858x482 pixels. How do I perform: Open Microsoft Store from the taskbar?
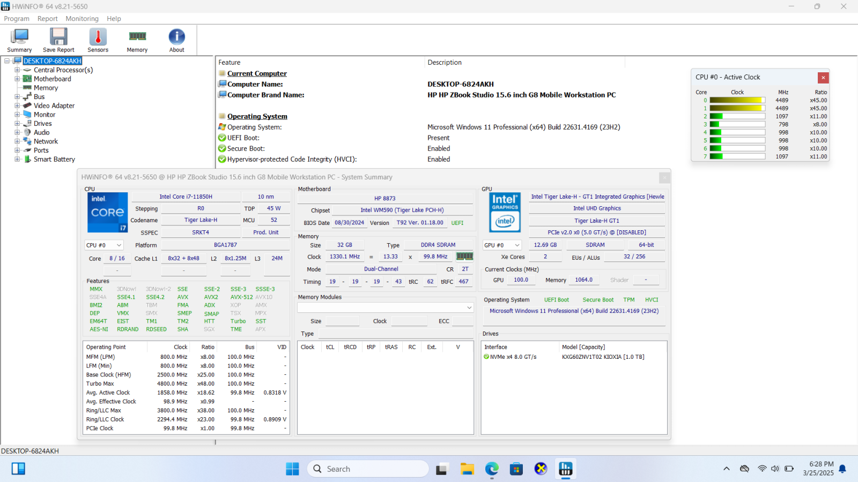pyautogui.click(x=516, y=469)
